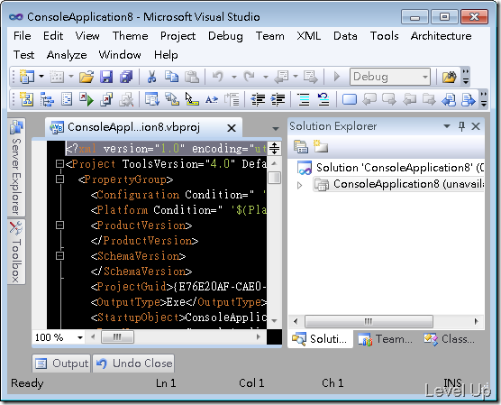
Task: Open the Toolbox side tab
Action: (x=16, y=252)
